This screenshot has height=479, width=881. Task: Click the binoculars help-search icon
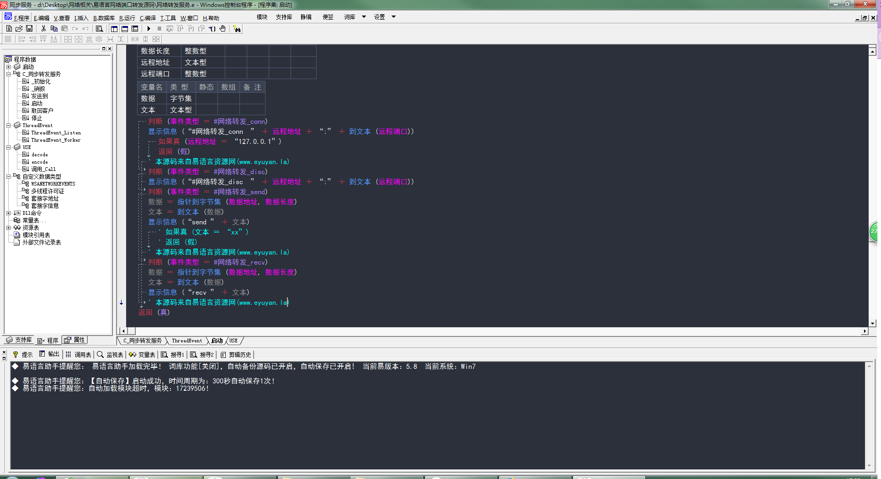point(237,29)
